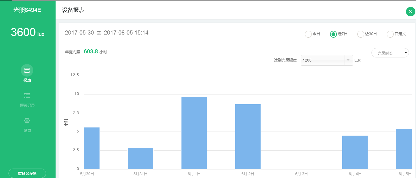Open the 报表 report icon in sidebar
This screenshot has height=178, width=416.
pyautogui.click(x=27, y=70)
